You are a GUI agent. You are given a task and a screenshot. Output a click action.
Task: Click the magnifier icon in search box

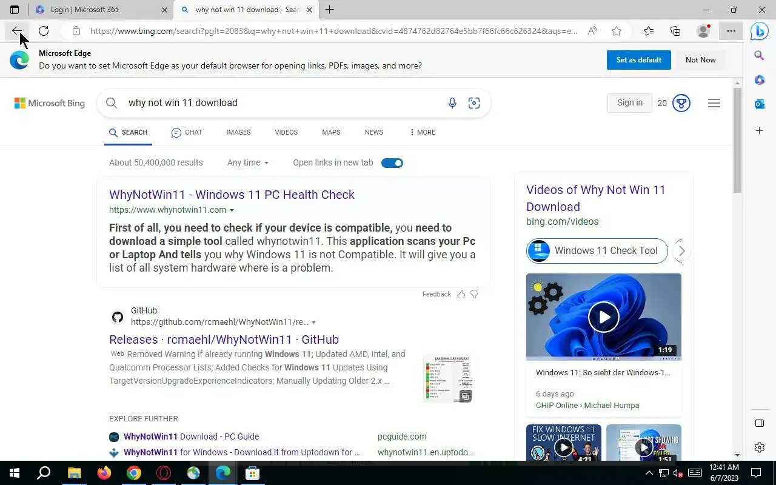click(112, 103)
